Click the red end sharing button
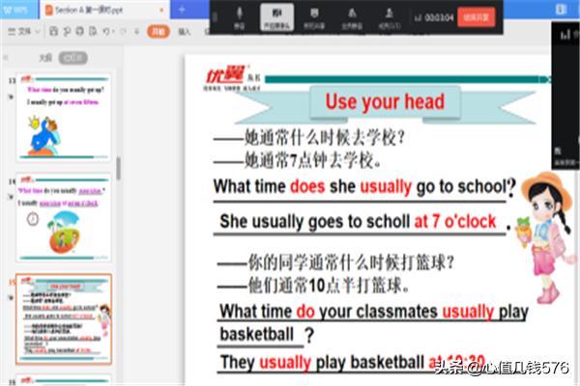The width and height of the screenshot is (580, 386). (477, 17)
